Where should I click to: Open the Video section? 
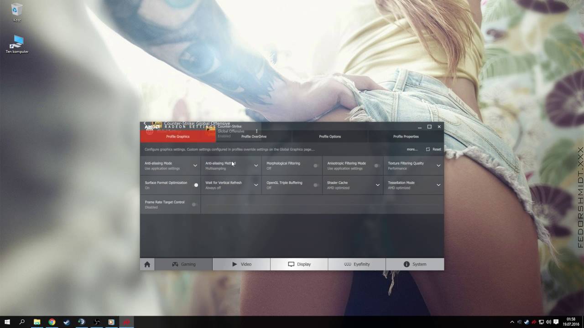tap(241, 264)
